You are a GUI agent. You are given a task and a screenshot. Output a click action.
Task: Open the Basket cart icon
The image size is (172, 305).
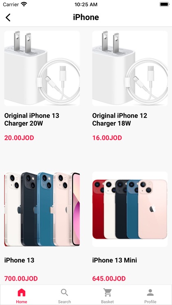tap(108, 292)
